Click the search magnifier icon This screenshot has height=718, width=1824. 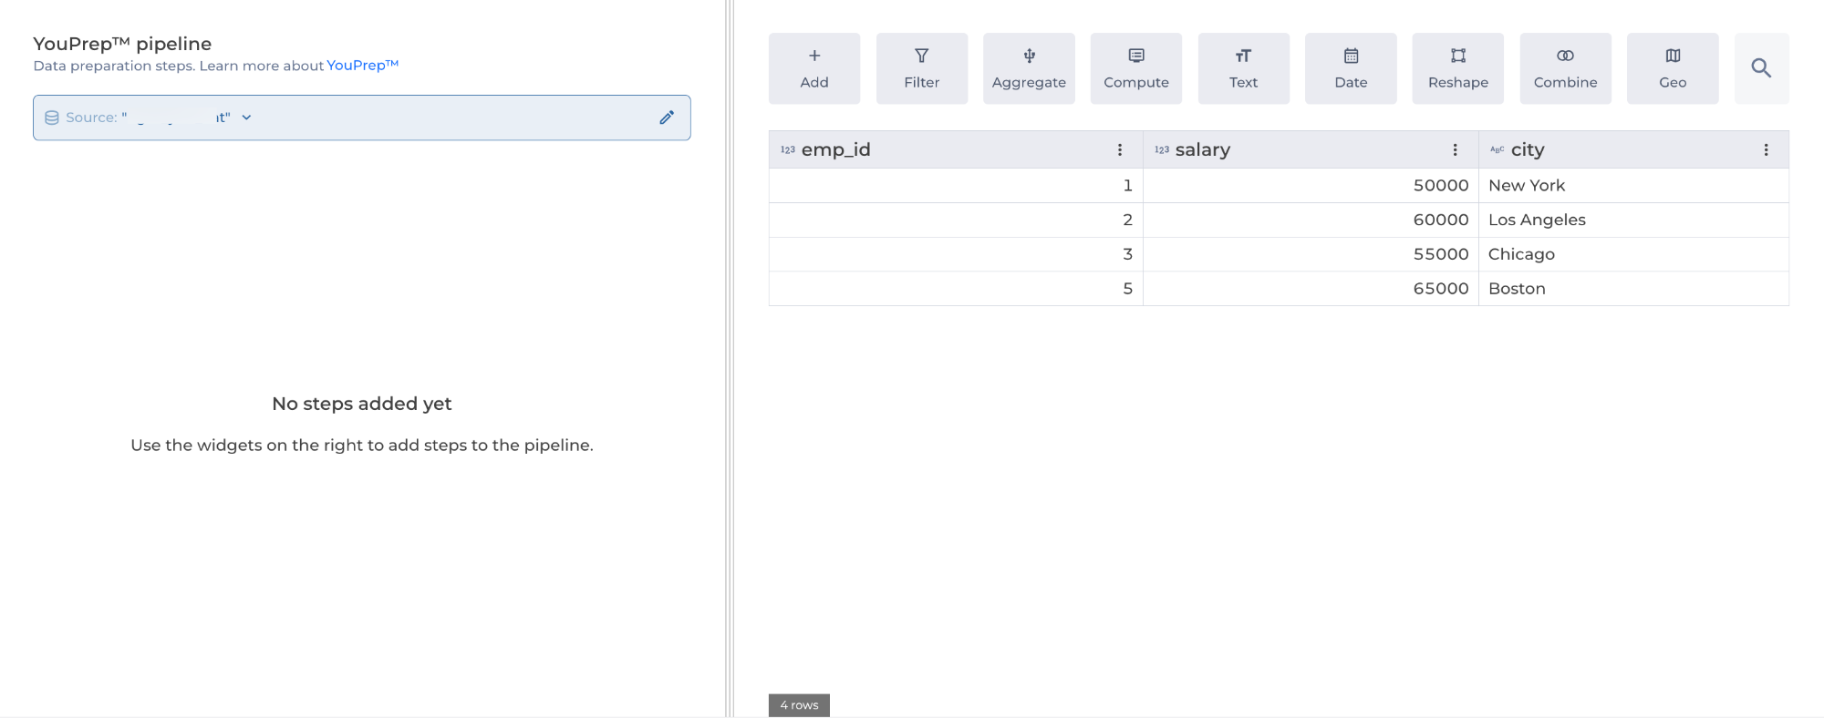pyautogui.click(x=1761, y=68)
